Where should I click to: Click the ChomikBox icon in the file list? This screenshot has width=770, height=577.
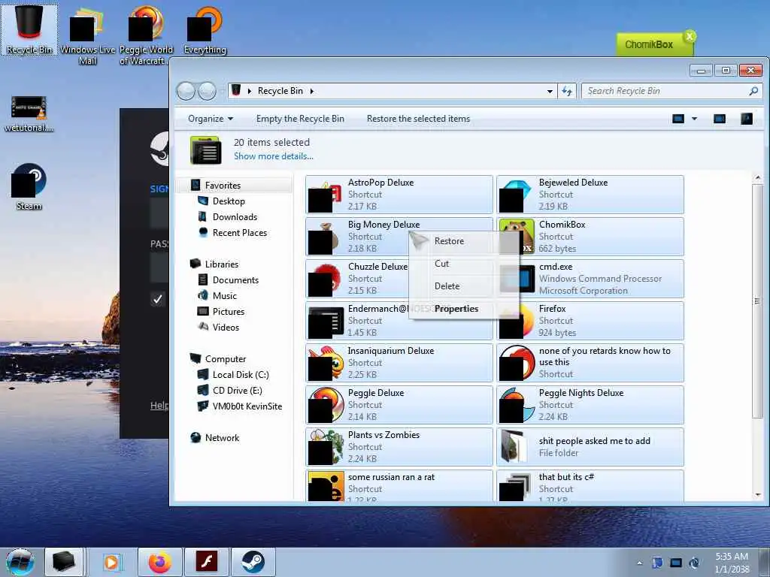coord(517,237)
